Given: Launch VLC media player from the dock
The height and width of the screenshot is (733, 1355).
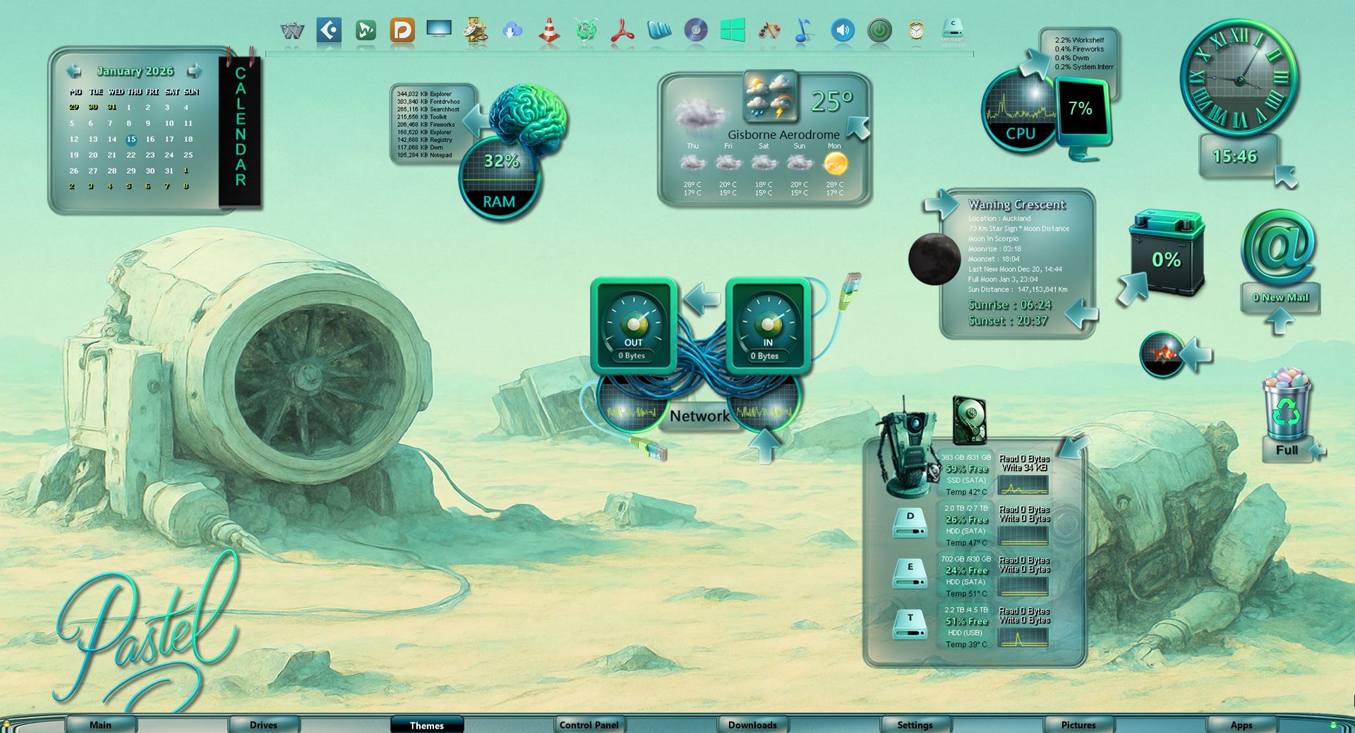Looking at the screenshot, I should pos(549,31).
